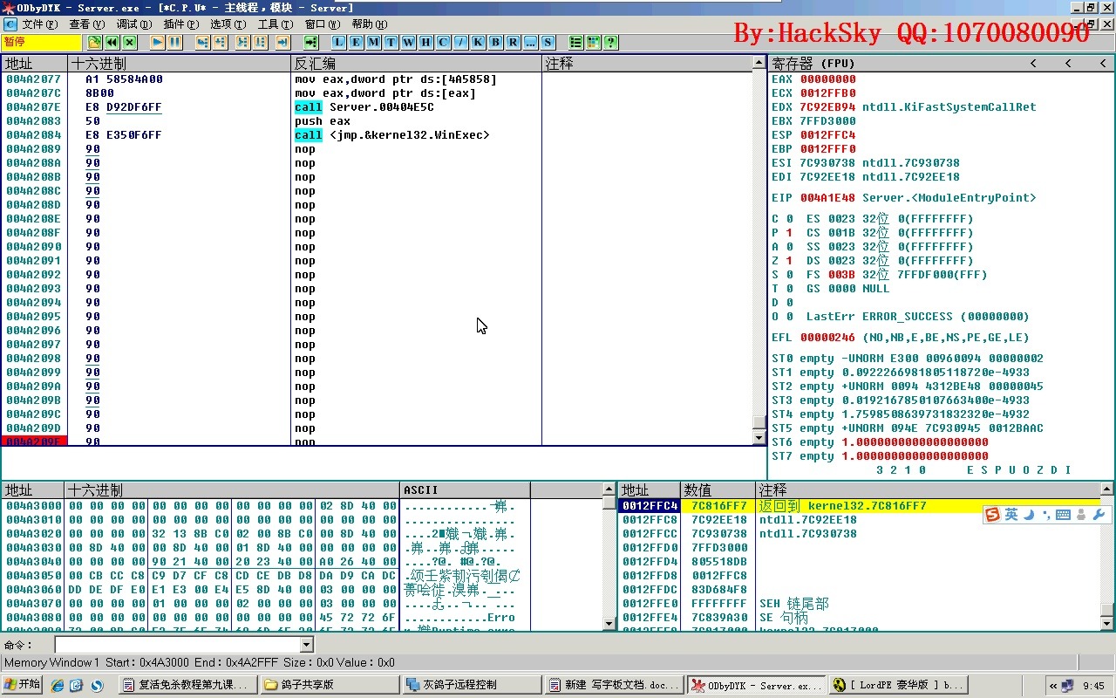1116x698 pixels.
Task: Click the EAX register value 00000000
Action: click(828, 79)
